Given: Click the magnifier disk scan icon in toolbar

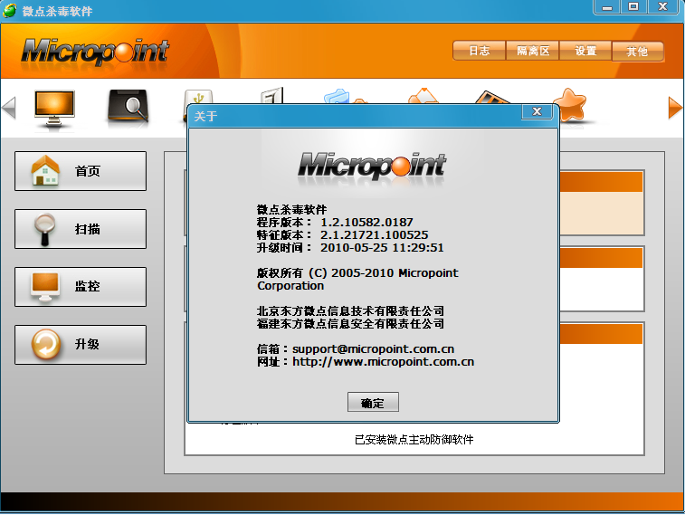Looking at the screenshot, I should 128,106.
